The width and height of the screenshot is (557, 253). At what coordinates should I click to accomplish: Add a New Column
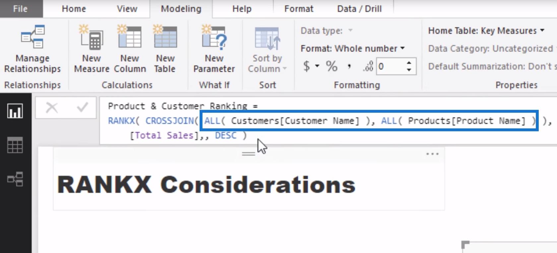coord(130,49)
